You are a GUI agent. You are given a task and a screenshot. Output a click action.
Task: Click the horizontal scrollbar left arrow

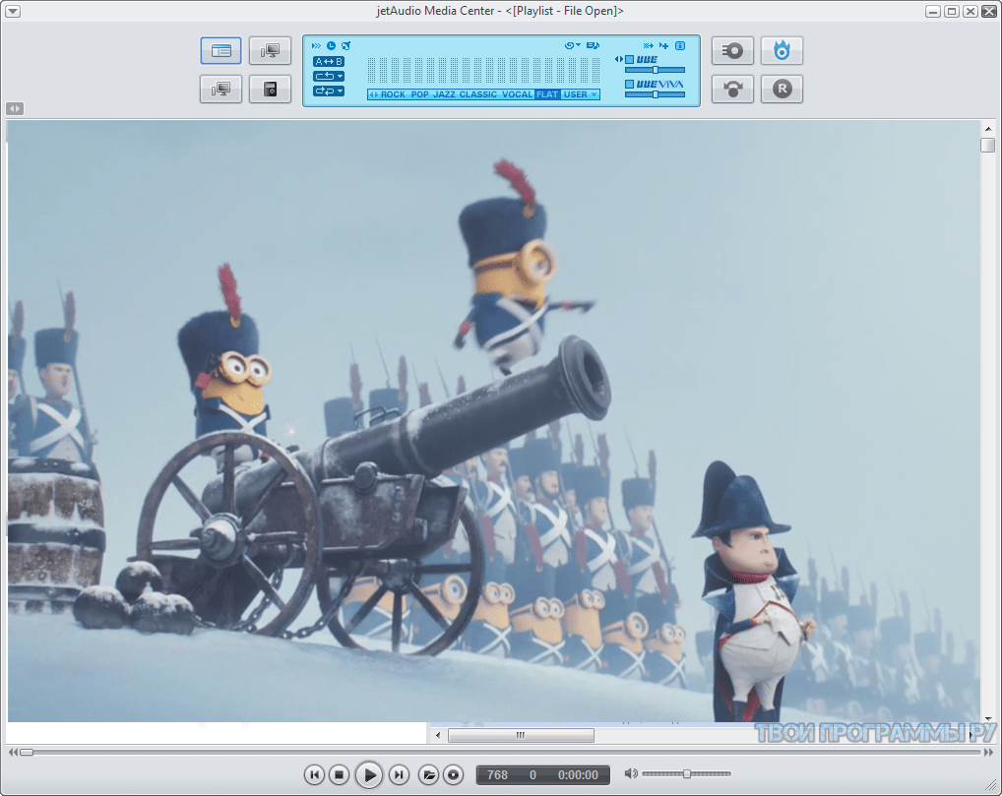click(438, 735)
